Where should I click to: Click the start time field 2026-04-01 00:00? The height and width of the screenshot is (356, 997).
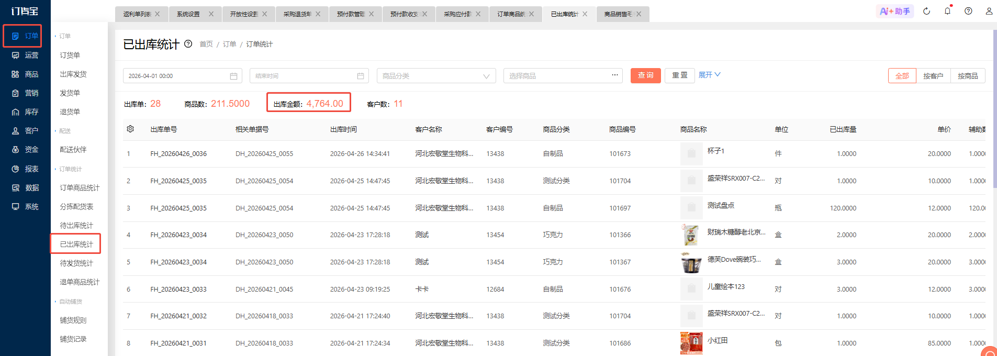coord(182,76)
